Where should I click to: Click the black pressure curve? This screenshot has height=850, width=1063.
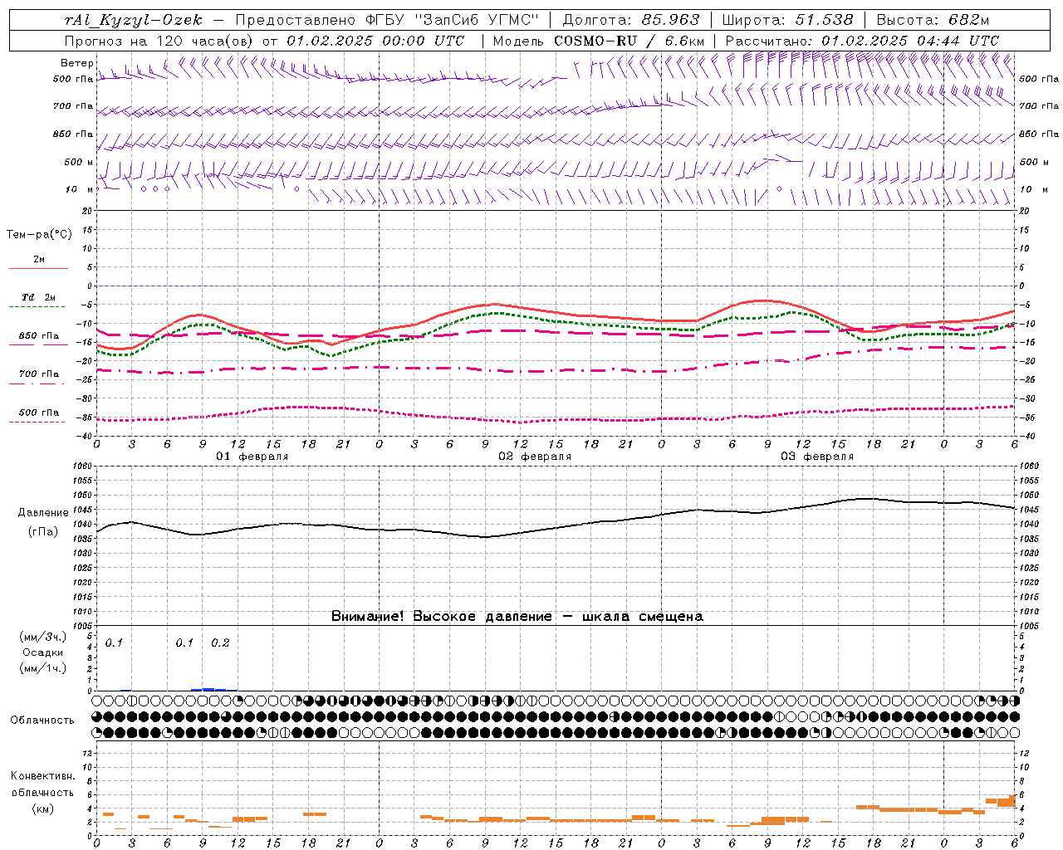tap(556, 529)
